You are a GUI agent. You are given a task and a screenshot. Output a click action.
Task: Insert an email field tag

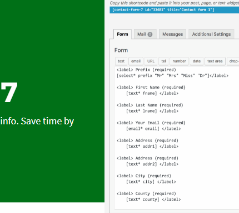click(136, 61)
